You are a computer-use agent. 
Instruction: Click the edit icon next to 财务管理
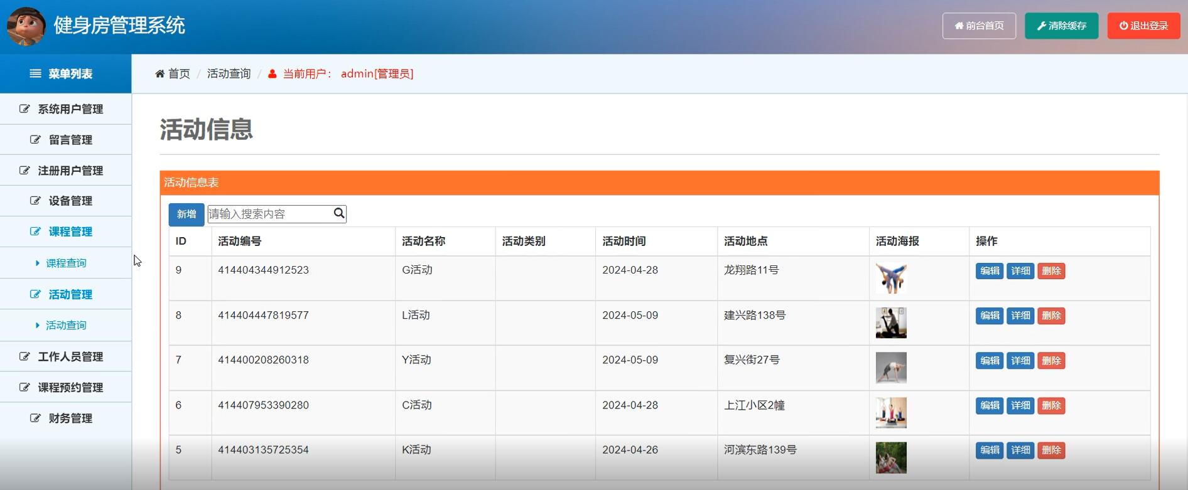[x=36, y=418]
